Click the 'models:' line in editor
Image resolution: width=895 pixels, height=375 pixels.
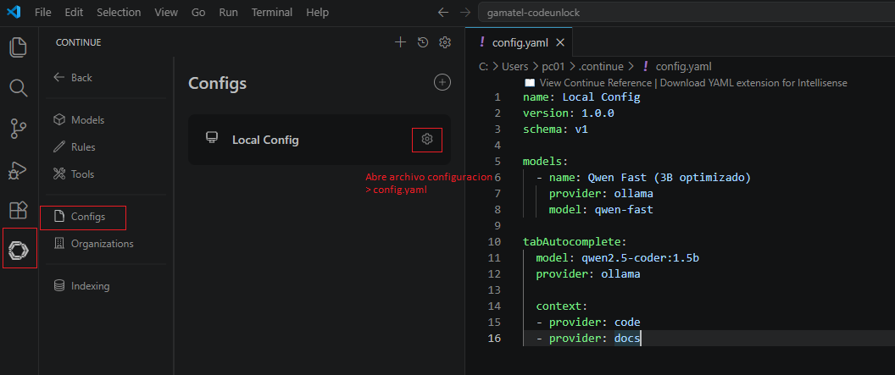pos(545,162)
